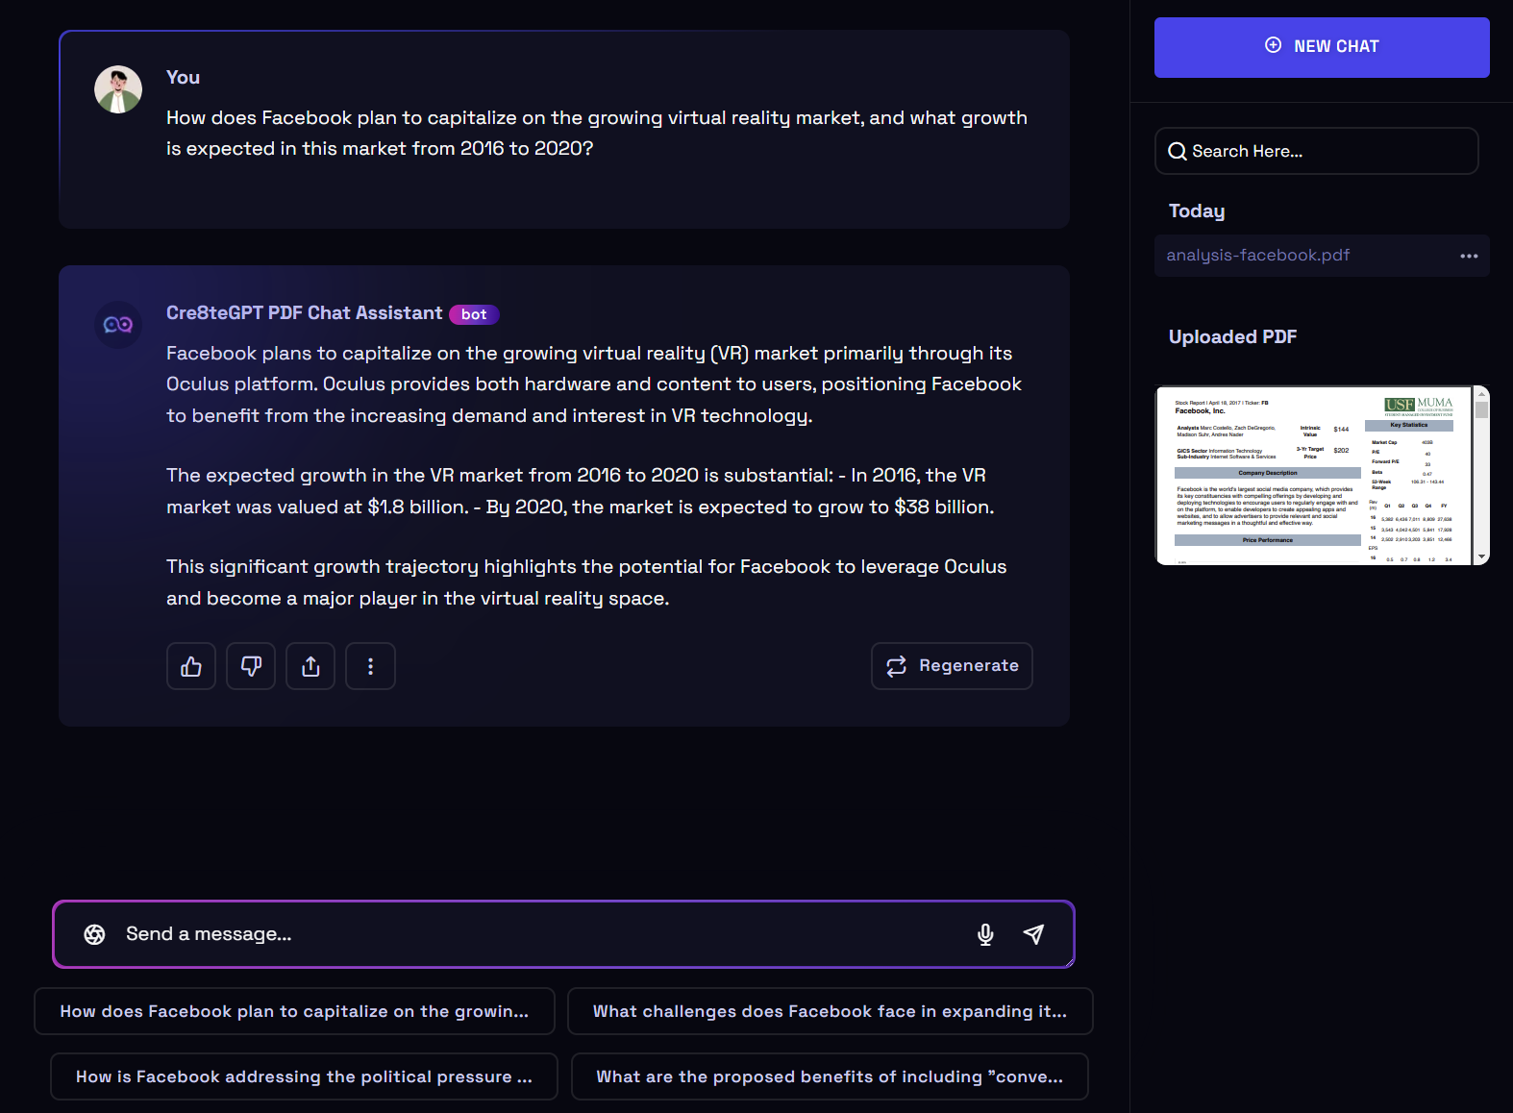Image resolution: width=1513 pixels, height=1113 pixels.
Task: Regenerate the assistant response
Action: [952, 666]
